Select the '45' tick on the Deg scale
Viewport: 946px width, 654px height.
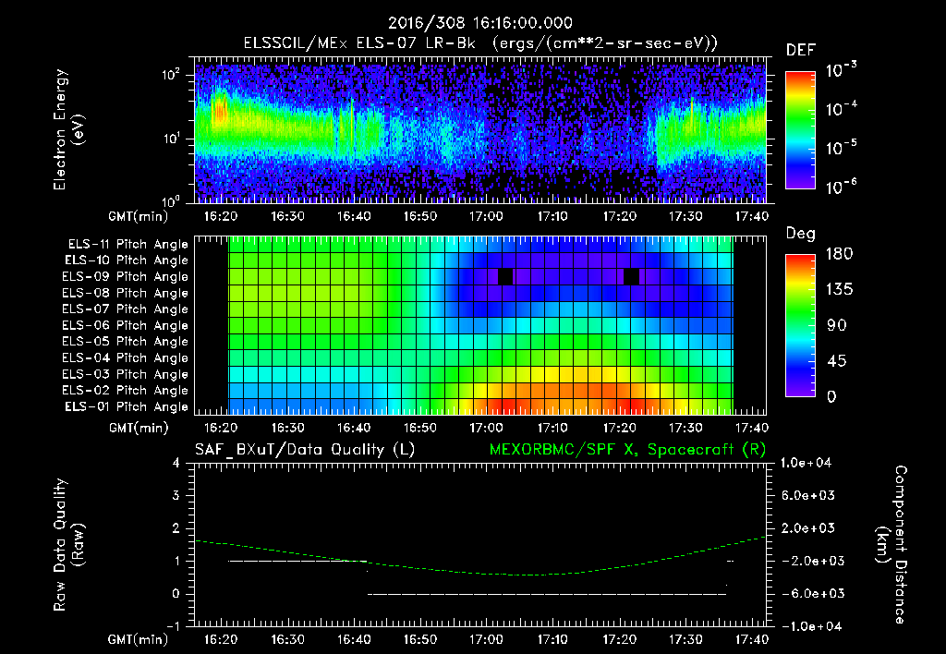tap(837, 361)
